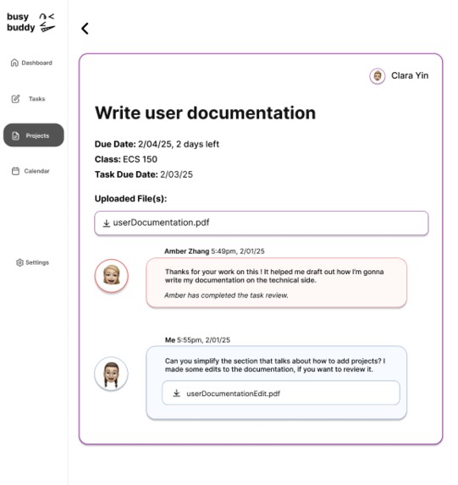Click the Projects document icon
This screenshot has width=458, height=485.
15,135
